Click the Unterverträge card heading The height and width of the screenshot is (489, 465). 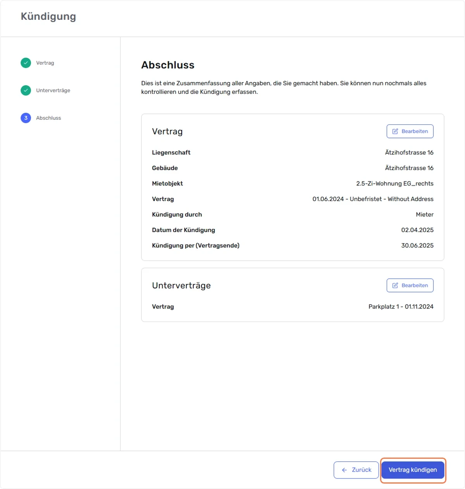pyautogui.click(x=181, y=286)
